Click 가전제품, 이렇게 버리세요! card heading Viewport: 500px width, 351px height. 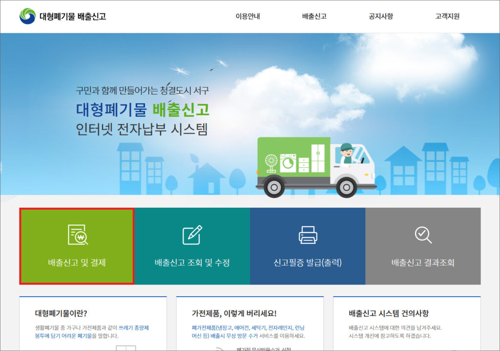coord(234,313)
